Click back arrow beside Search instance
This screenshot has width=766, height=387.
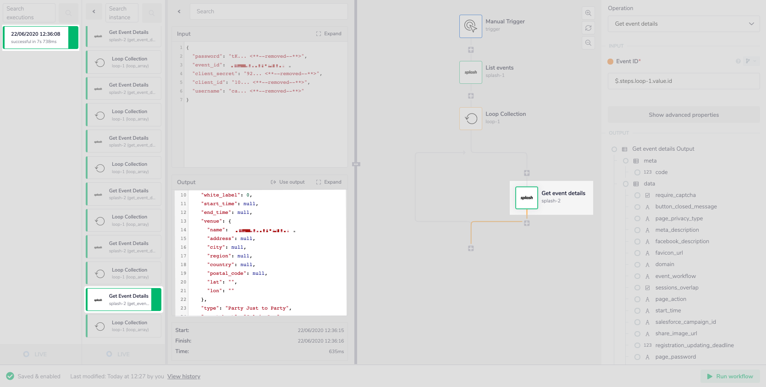[94, 12]
